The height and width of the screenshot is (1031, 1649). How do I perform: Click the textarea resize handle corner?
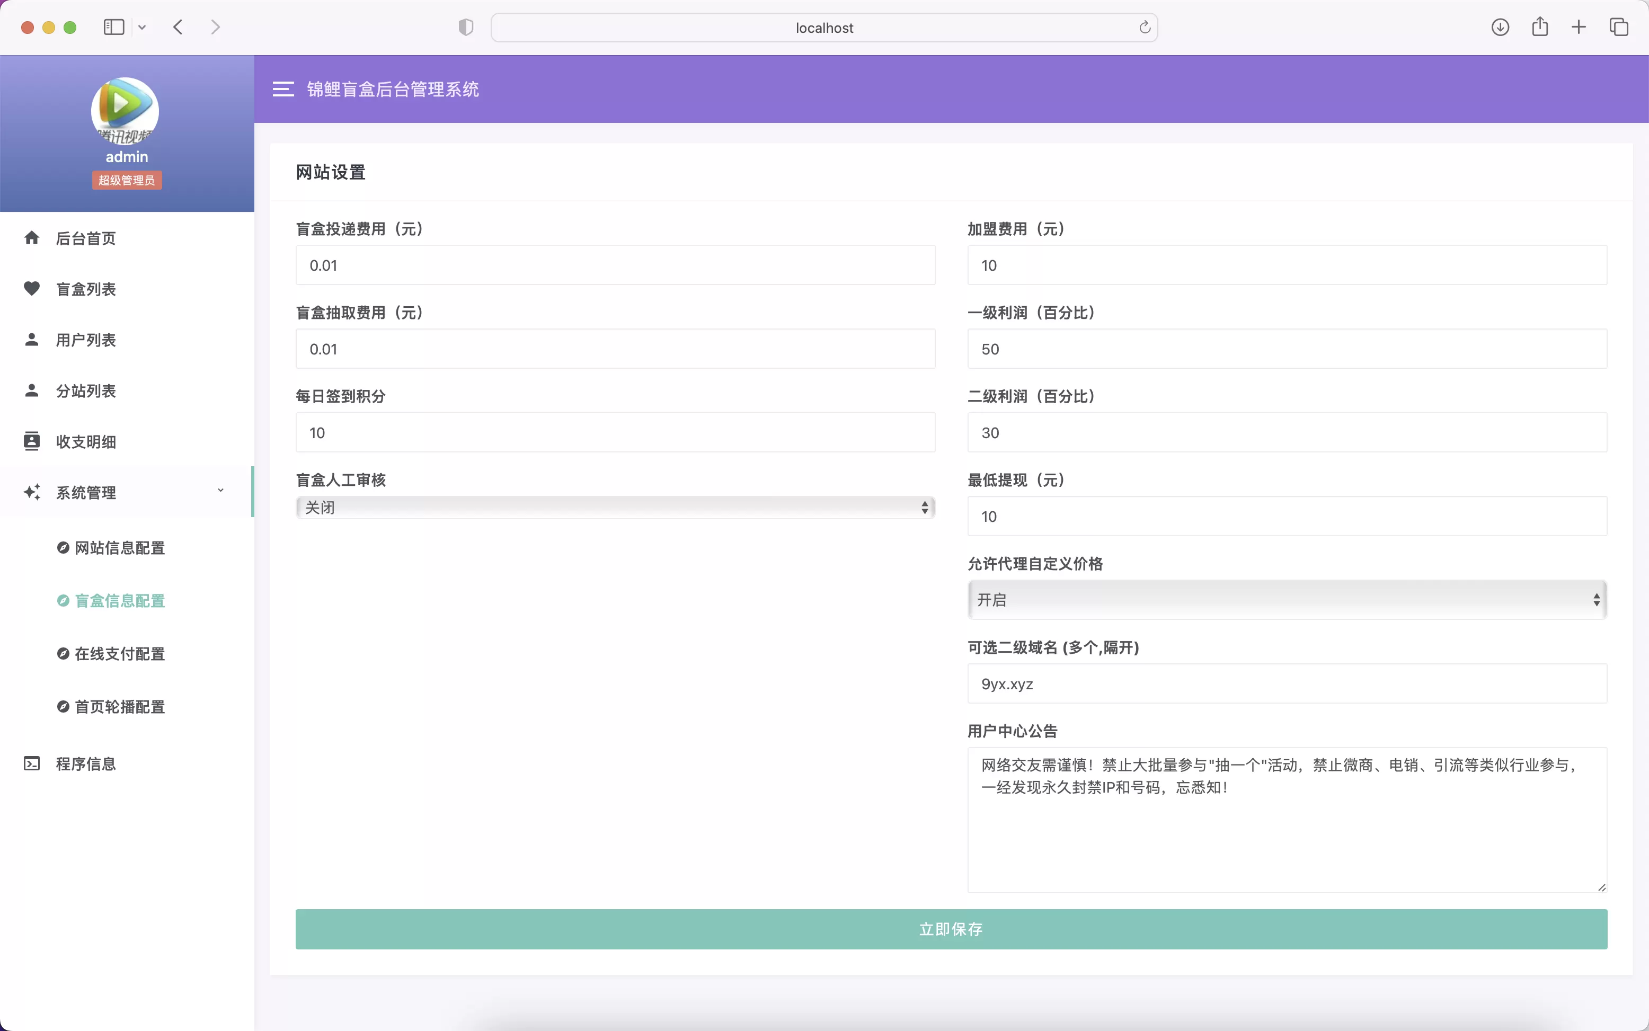[1601, 887]
